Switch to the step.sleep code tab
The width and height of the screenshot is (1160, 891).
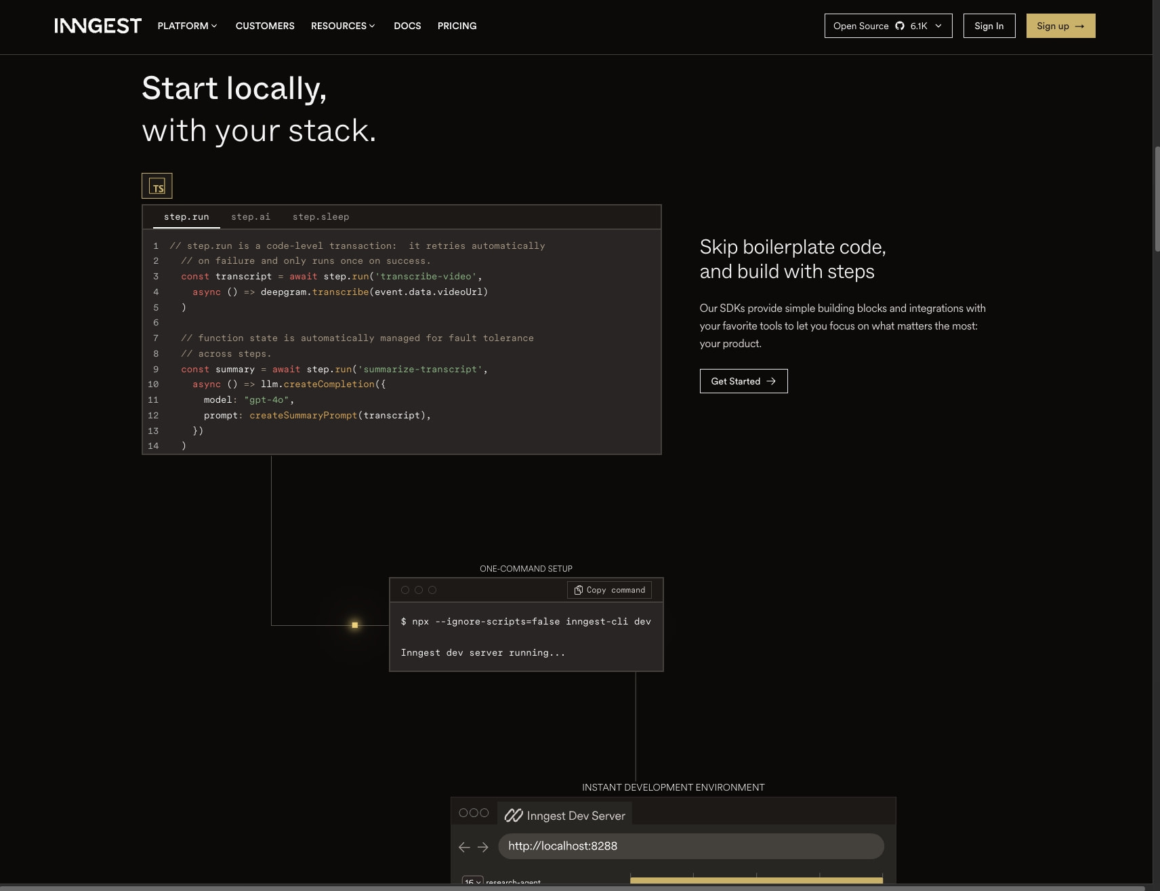321,217
